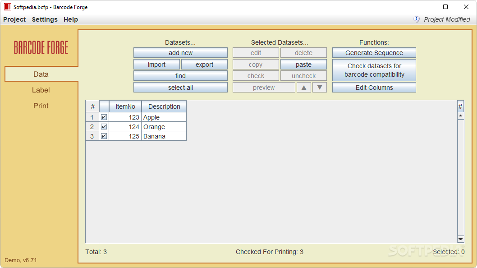Select the cell with ItemNo 125

(125, 136)
